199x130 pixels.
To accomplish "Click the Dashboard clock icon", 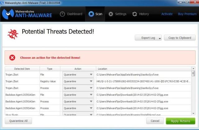I will point(62,14).
